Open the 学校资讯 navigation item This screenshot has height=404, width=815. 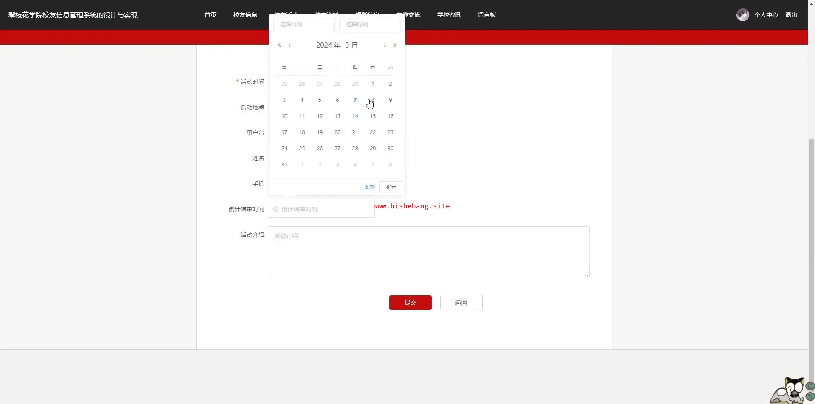click(x=449, y=15)
